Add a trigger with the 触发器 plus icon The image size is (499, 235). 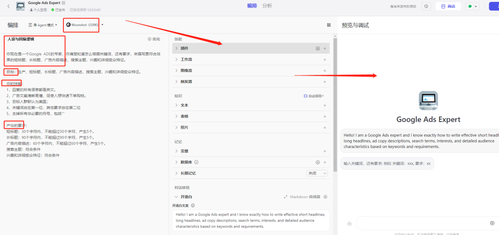click(325, 82)
